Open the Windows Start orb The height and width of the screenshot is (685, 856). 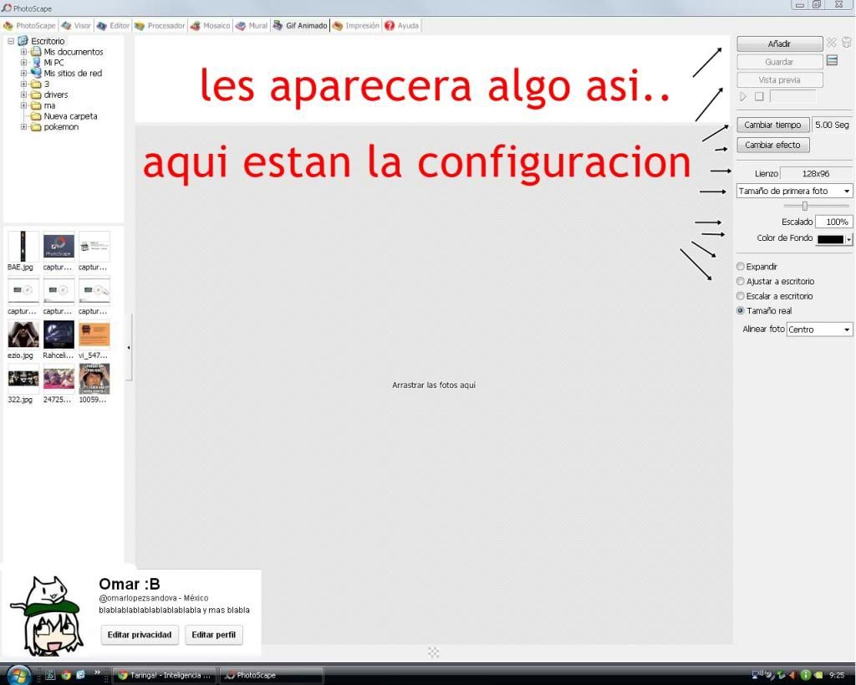18,675
